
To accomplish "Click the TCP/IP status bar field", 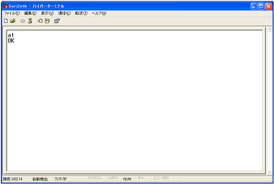I will 60,179.
